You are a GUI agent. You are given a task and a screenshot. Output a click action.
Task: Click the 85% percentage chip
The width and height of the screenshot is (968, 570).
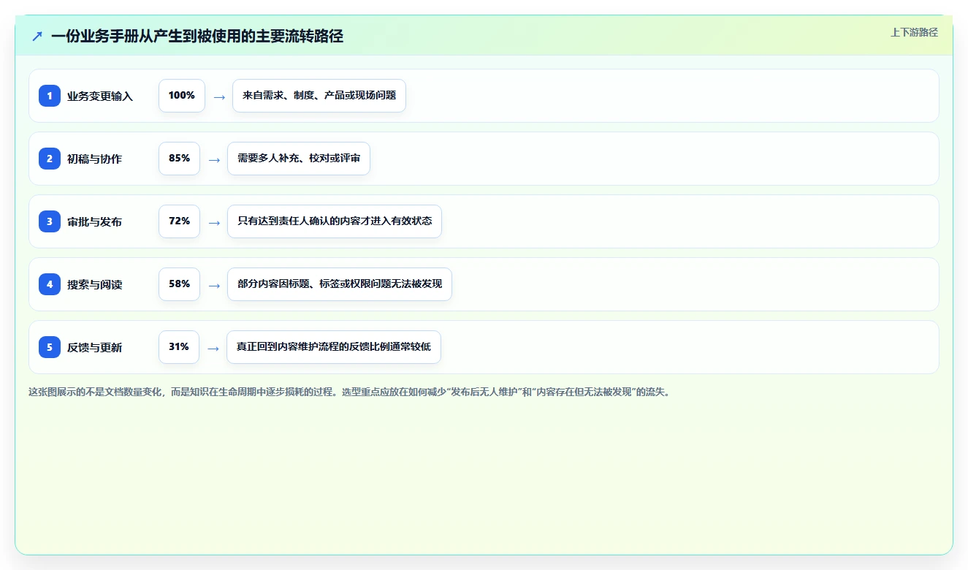click(179, 159)
